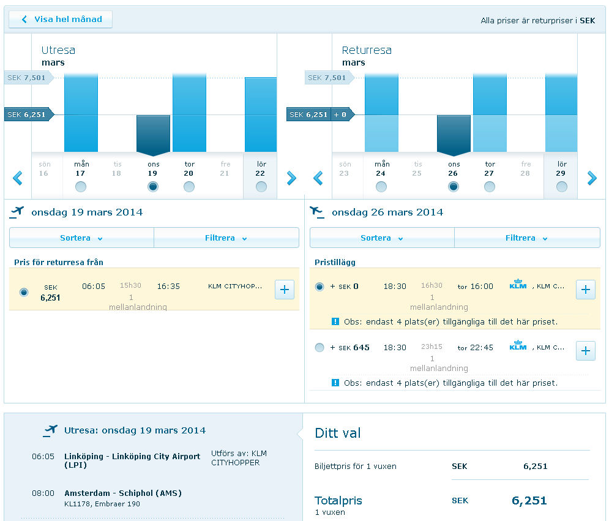The height and width of the screenshot is (521, 609).
Task: Expand outbound 06:05 flight details plus icon
Action: (x=285, y=289)
